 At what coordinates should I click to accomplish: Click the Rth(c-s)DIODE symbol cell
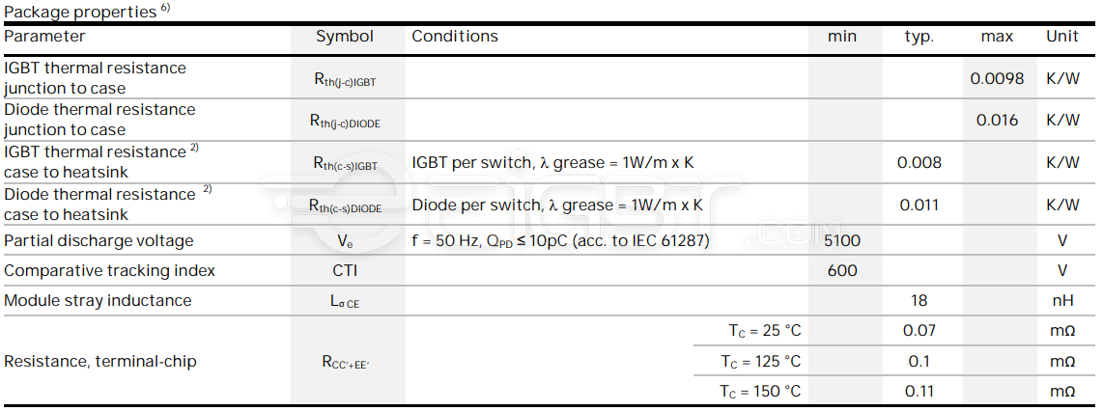point(345,206)
